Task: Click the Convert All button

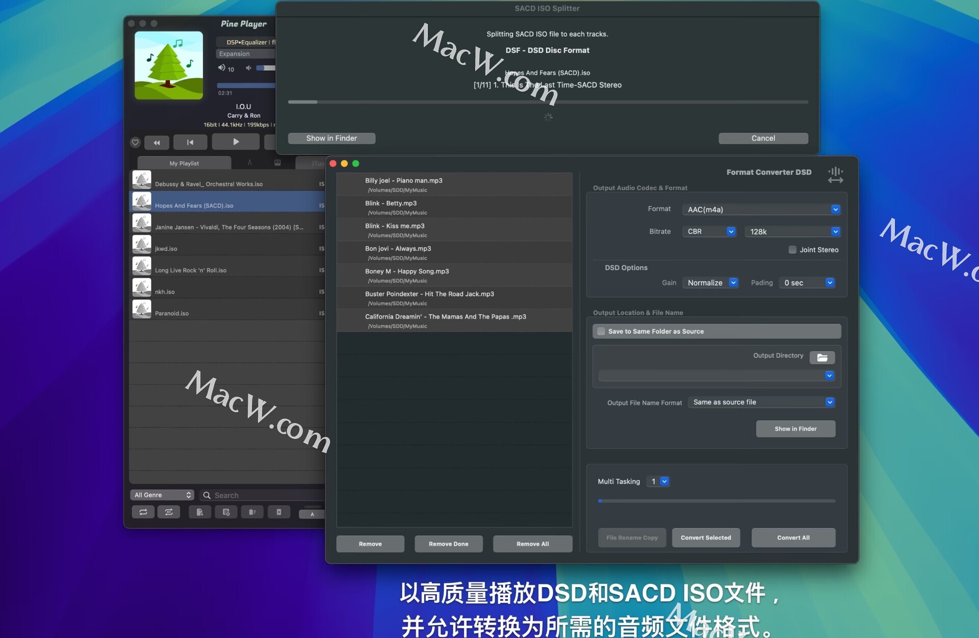Action: 793,538
